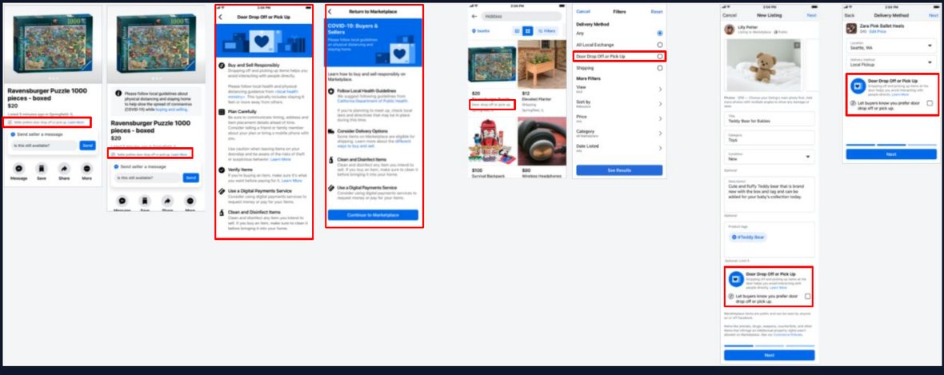Switch to grid view in Hobbies results
944x375 pixels.
tap(527, 30)
